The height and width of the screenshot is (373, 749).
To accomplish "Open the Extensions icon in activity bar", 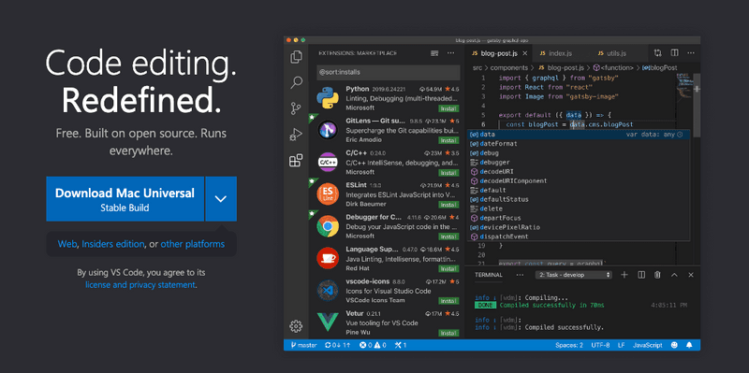I will coord(296,160).
